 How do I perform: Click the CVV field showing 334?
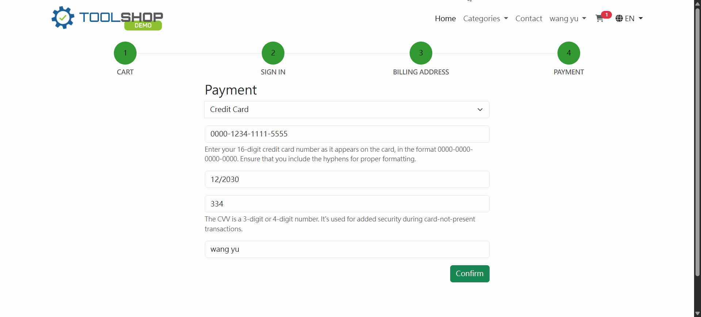[x=346, y=204]
